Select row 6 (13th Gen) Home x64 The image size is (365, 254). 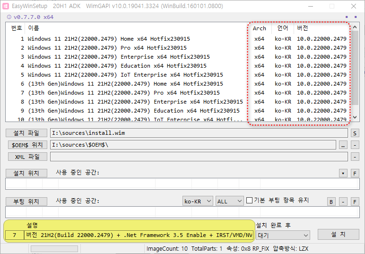[178, 84]
